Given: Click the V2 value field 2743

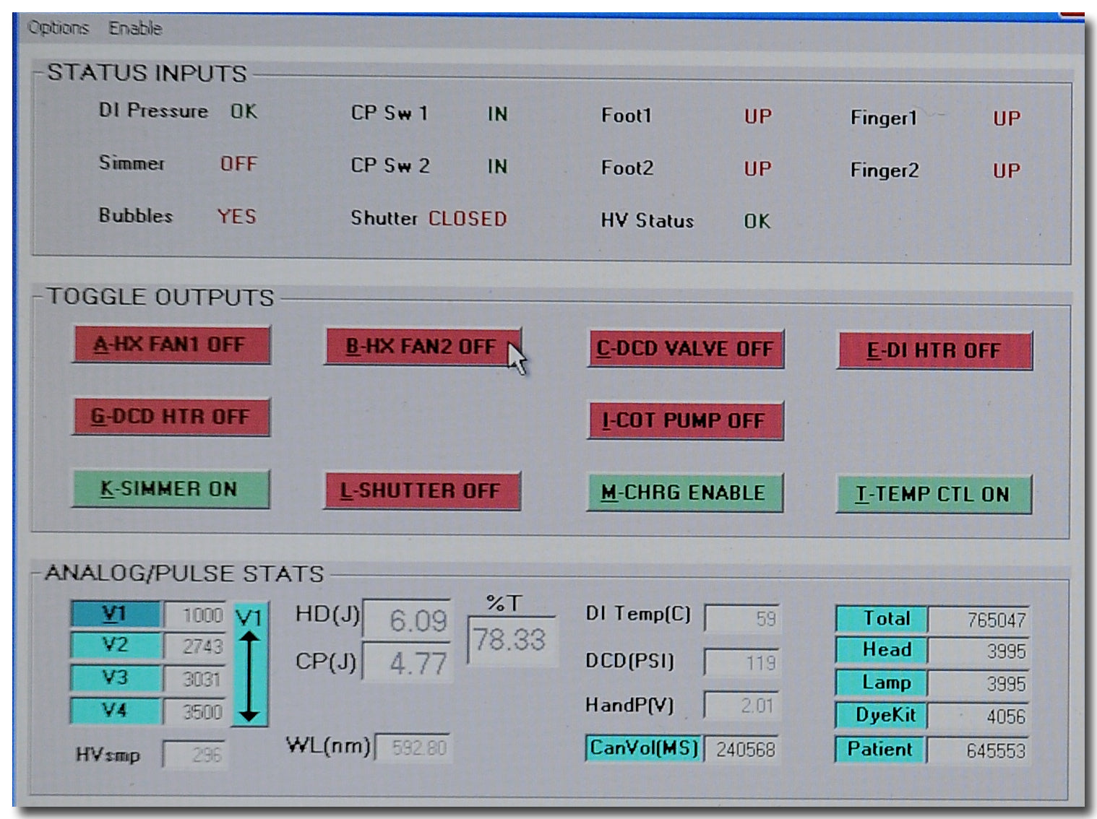Looking at the screenshot, I should tap(195, 646).
